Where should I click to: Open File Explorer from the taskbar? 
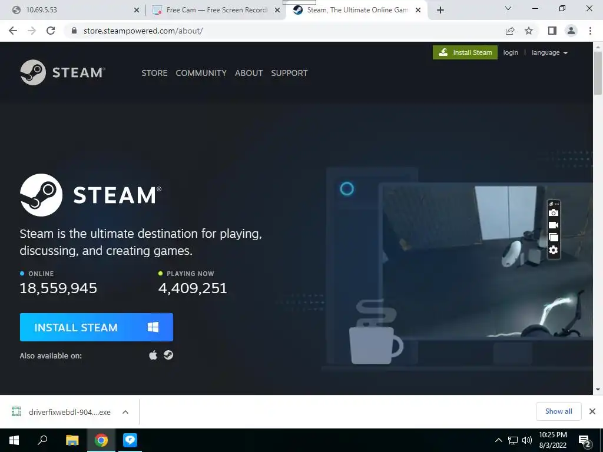point(72,440)
